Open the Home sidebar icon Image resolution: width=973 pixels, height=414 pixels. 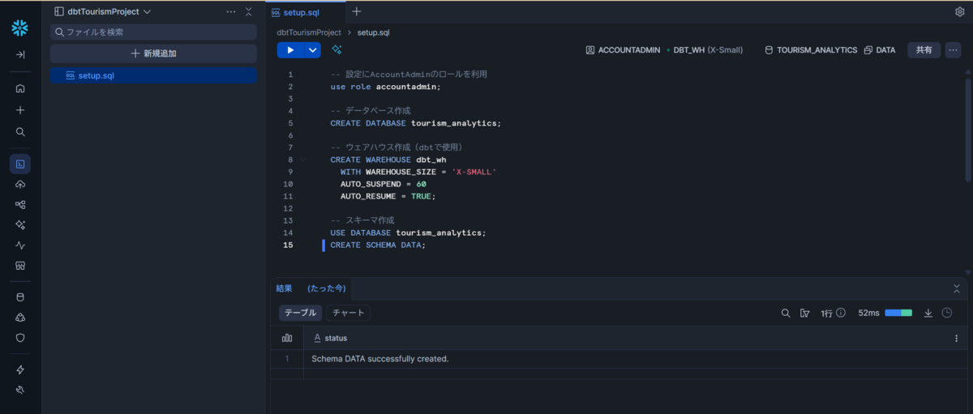click(20, 89)
